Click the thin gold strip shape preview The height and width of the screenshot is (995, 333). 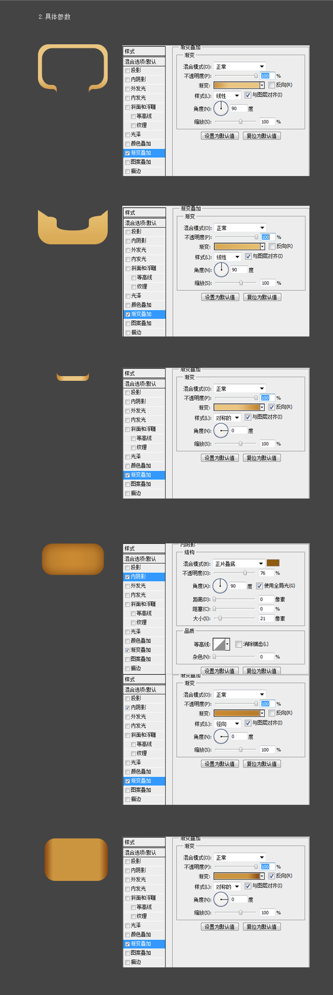(73, 377)
